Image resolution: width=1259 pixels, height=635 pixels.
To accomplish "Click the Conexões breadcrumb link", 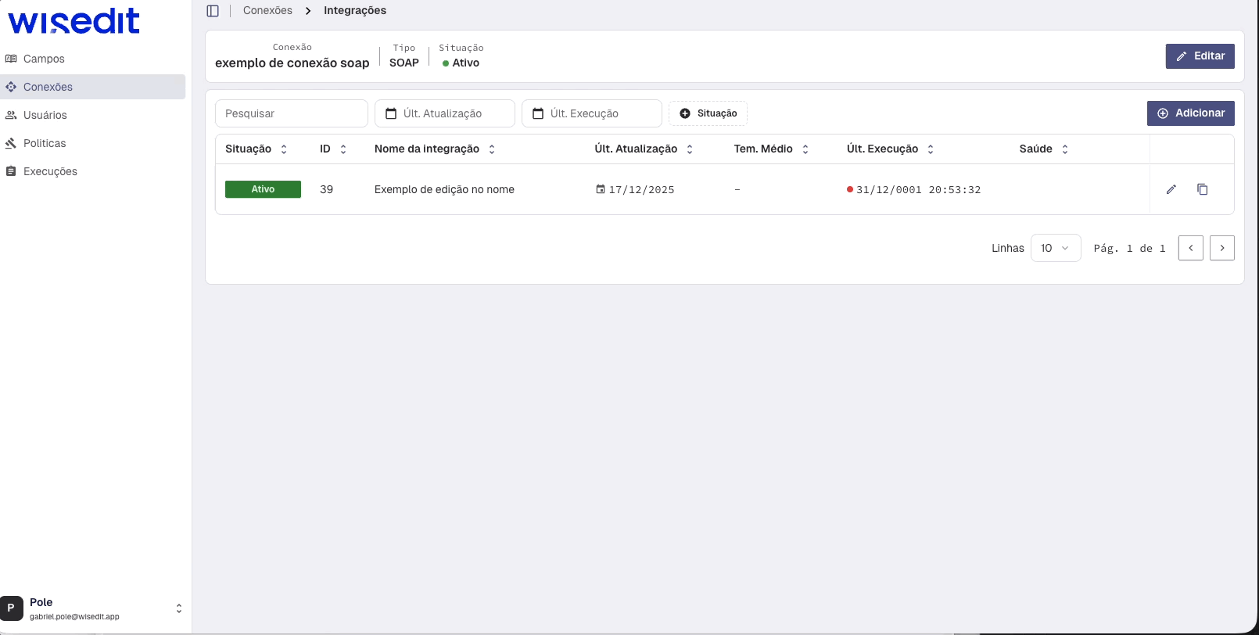I will tap(267, 11).
